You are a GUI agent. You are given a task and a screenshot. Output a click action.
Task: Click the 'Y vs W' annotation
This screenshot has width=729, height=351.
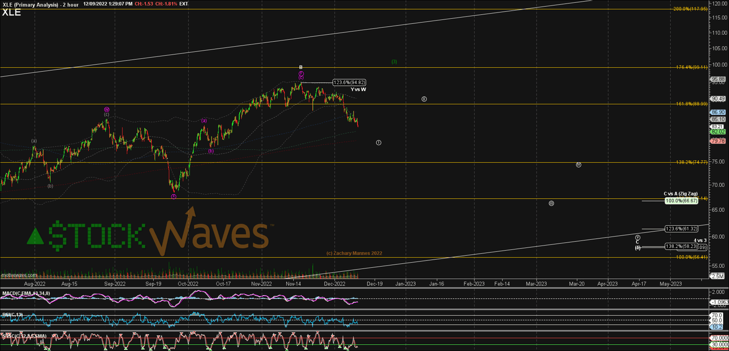coord(358,89)
